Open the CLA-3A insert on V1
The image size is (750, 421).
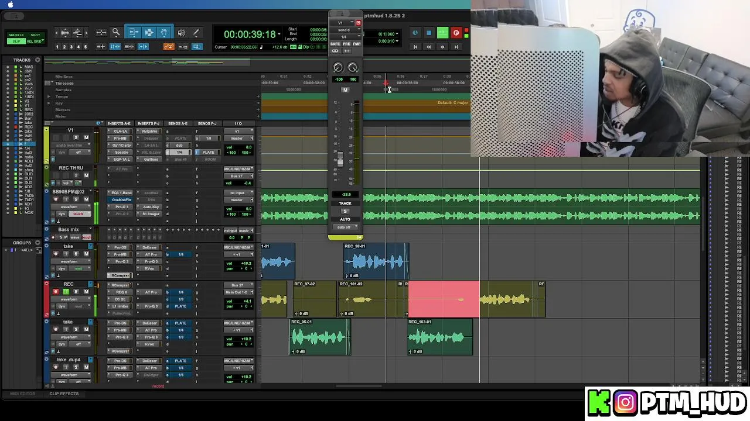click(x=121, y=131)
